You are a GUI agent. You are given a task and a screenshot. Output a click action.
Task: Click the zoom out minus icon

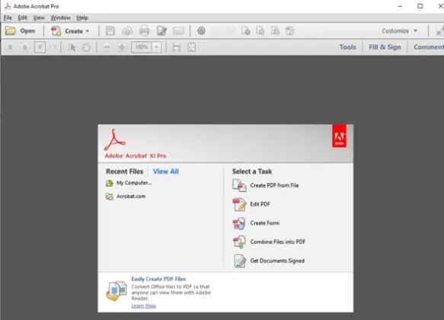[107, 47]
